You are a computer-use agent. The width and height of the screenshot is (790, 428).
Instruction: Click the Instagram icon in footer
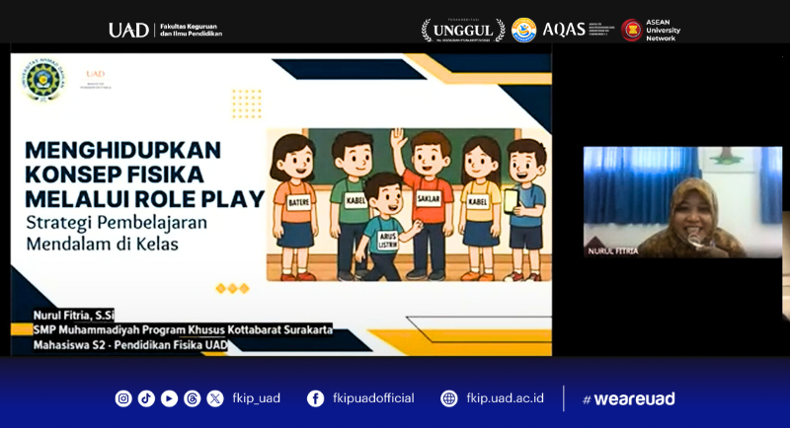point(123,398)
